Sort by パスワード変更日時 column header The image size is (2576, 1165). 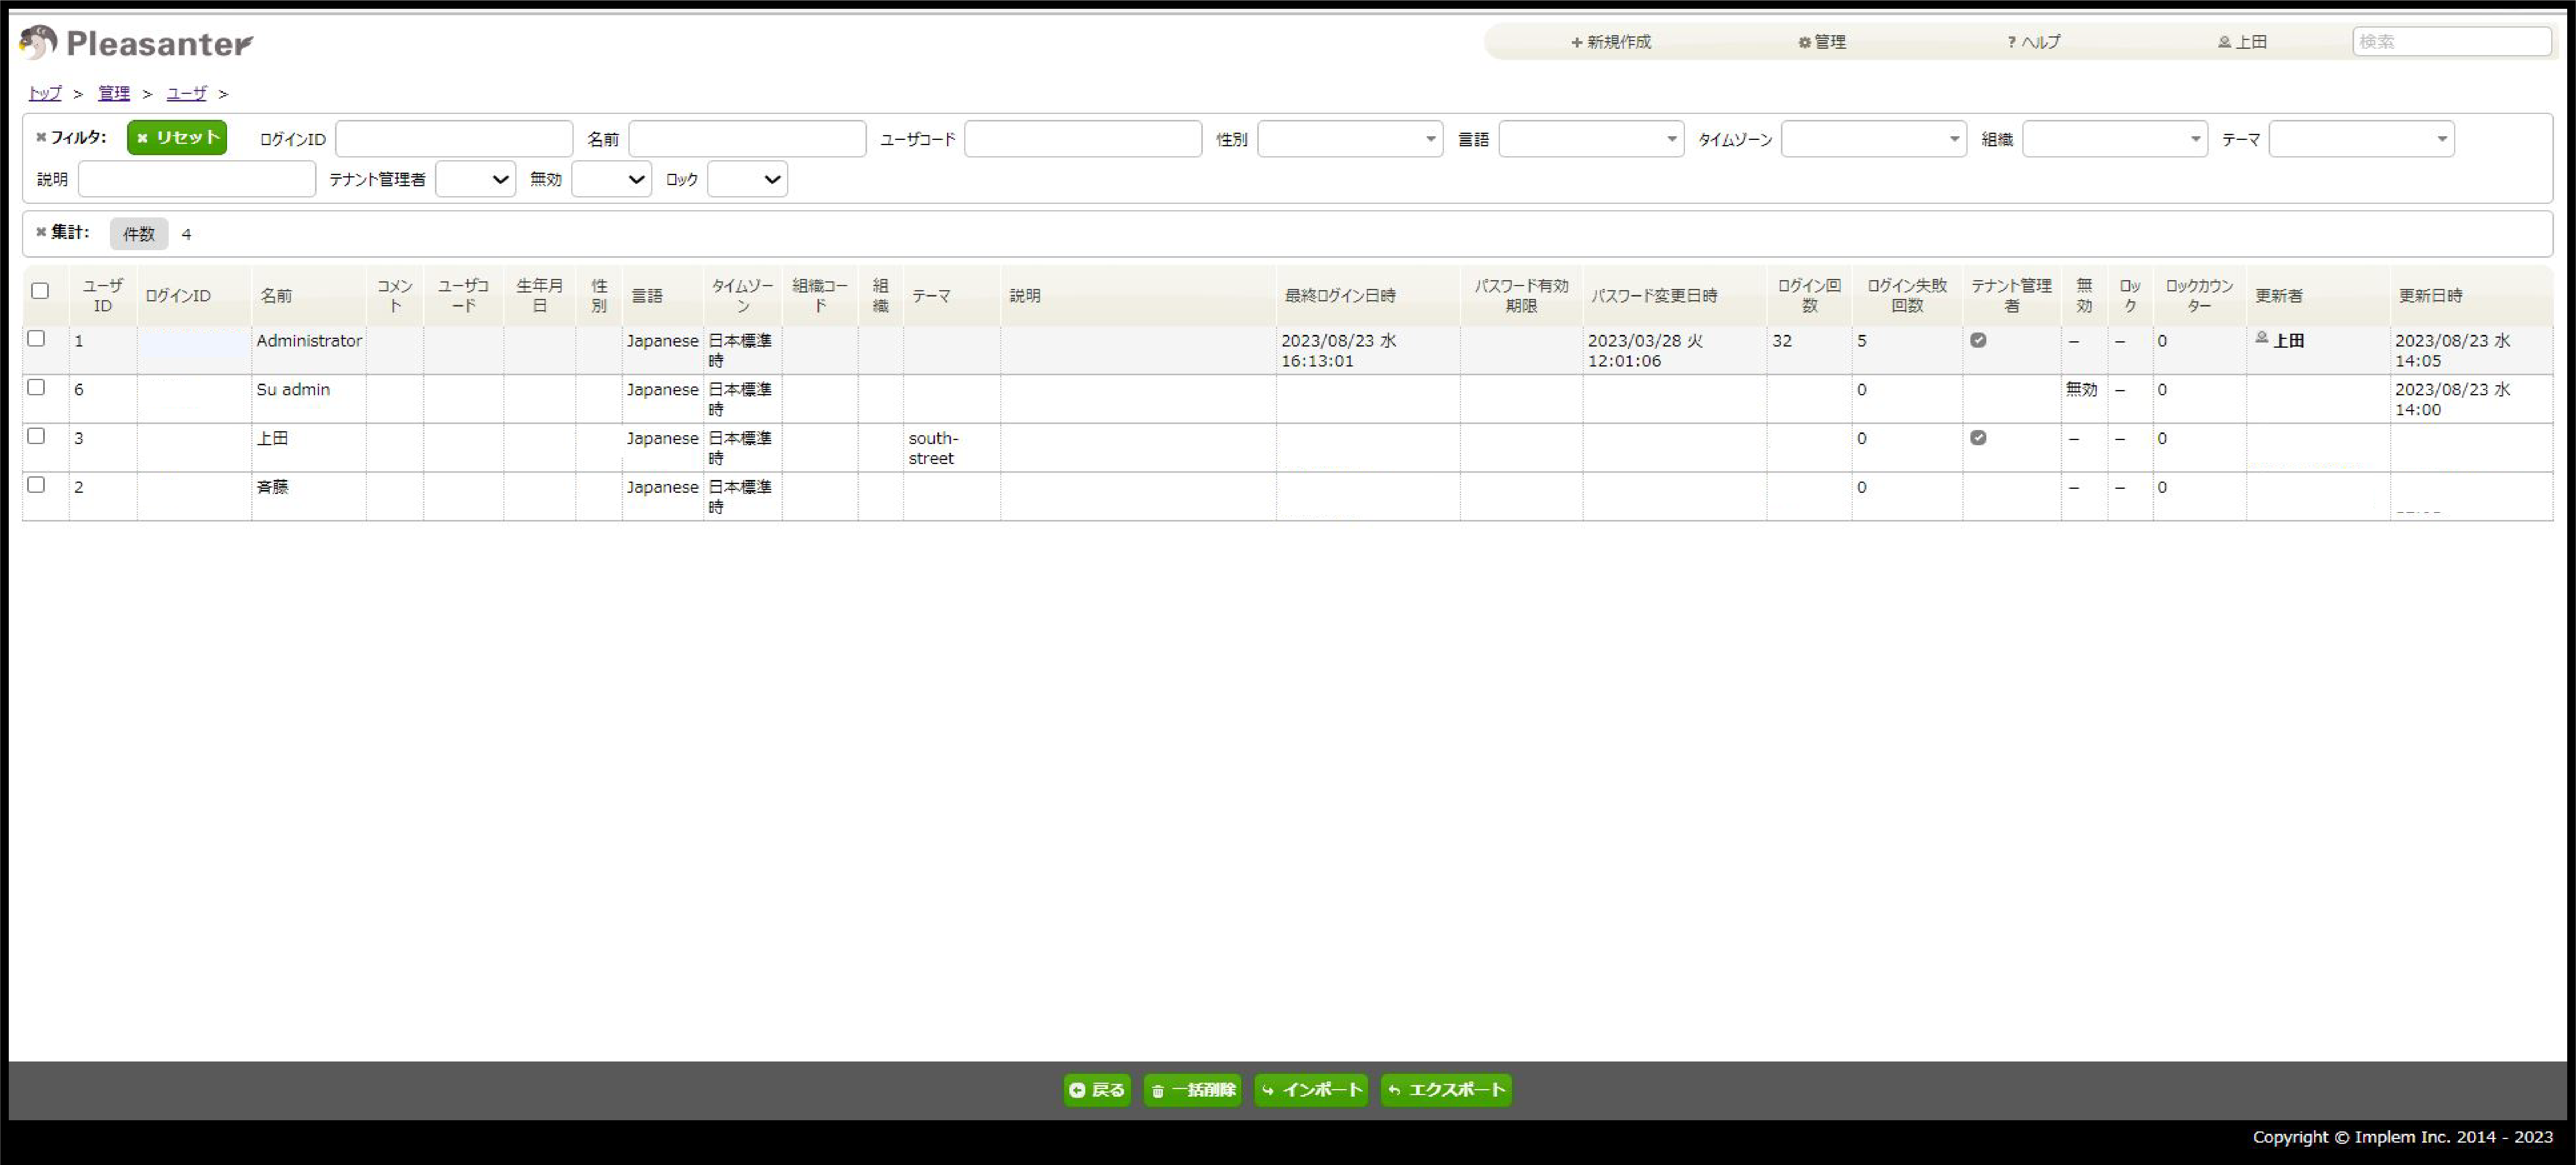pos(1675,296)
